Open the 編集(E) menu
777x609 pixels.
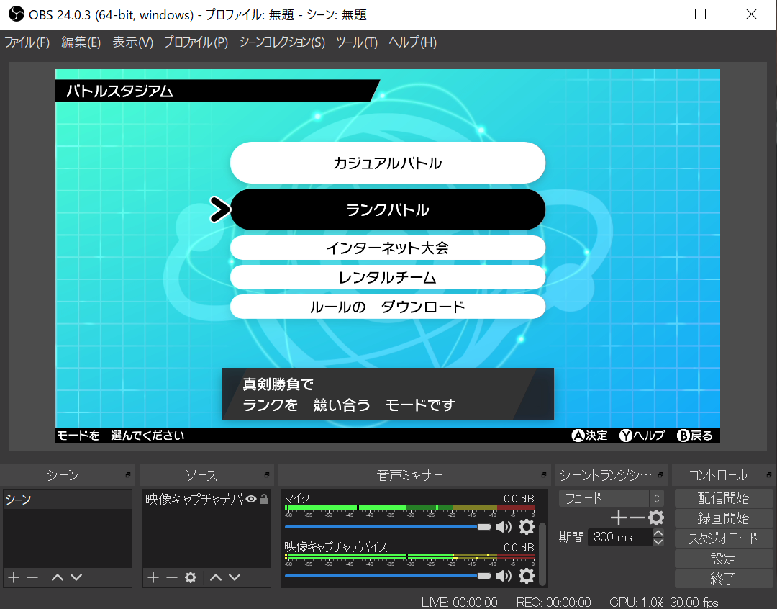pos(81,42)
